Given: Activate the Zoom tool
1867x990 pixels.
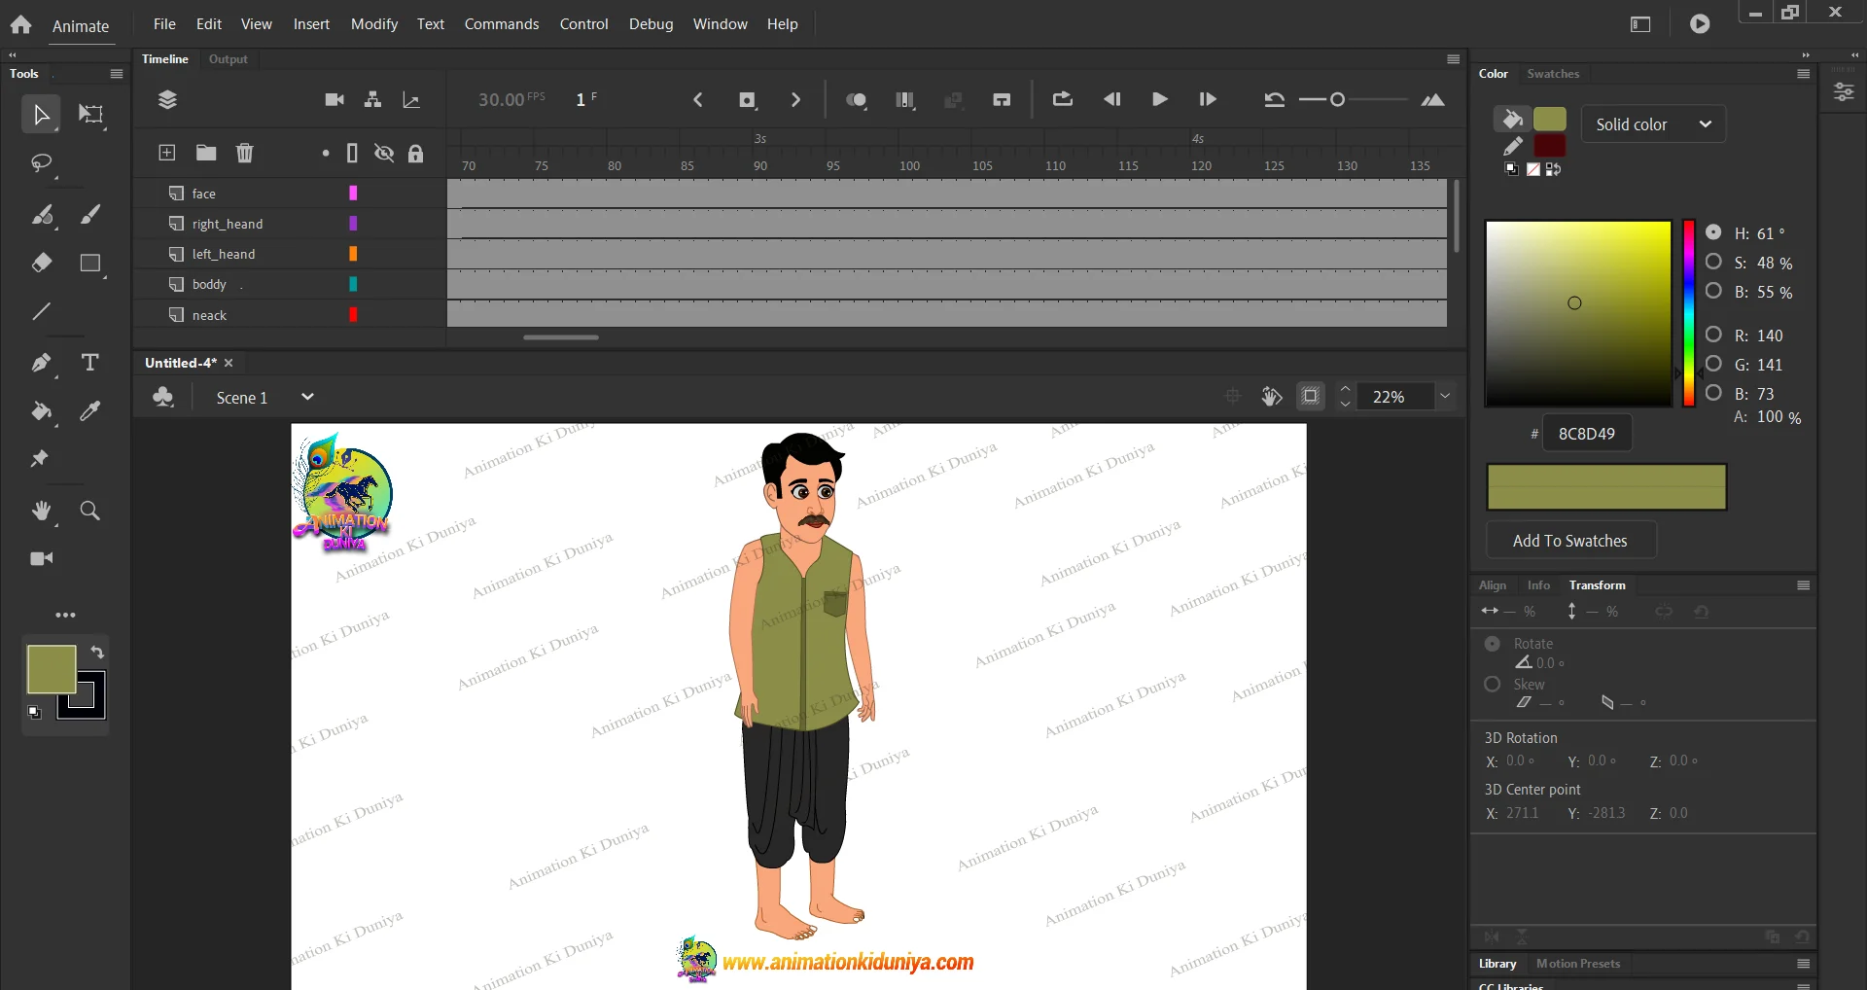Looking at the screenshot, I should (89, 511).
